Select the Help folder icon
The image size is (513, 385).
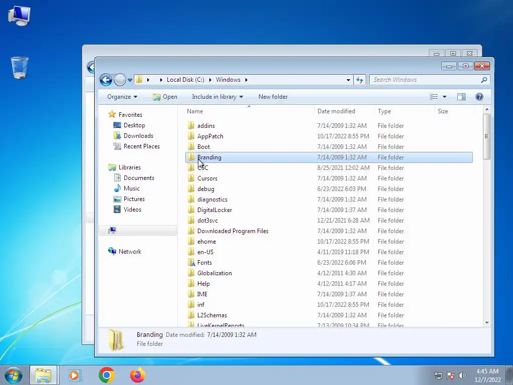coord(191,284)
